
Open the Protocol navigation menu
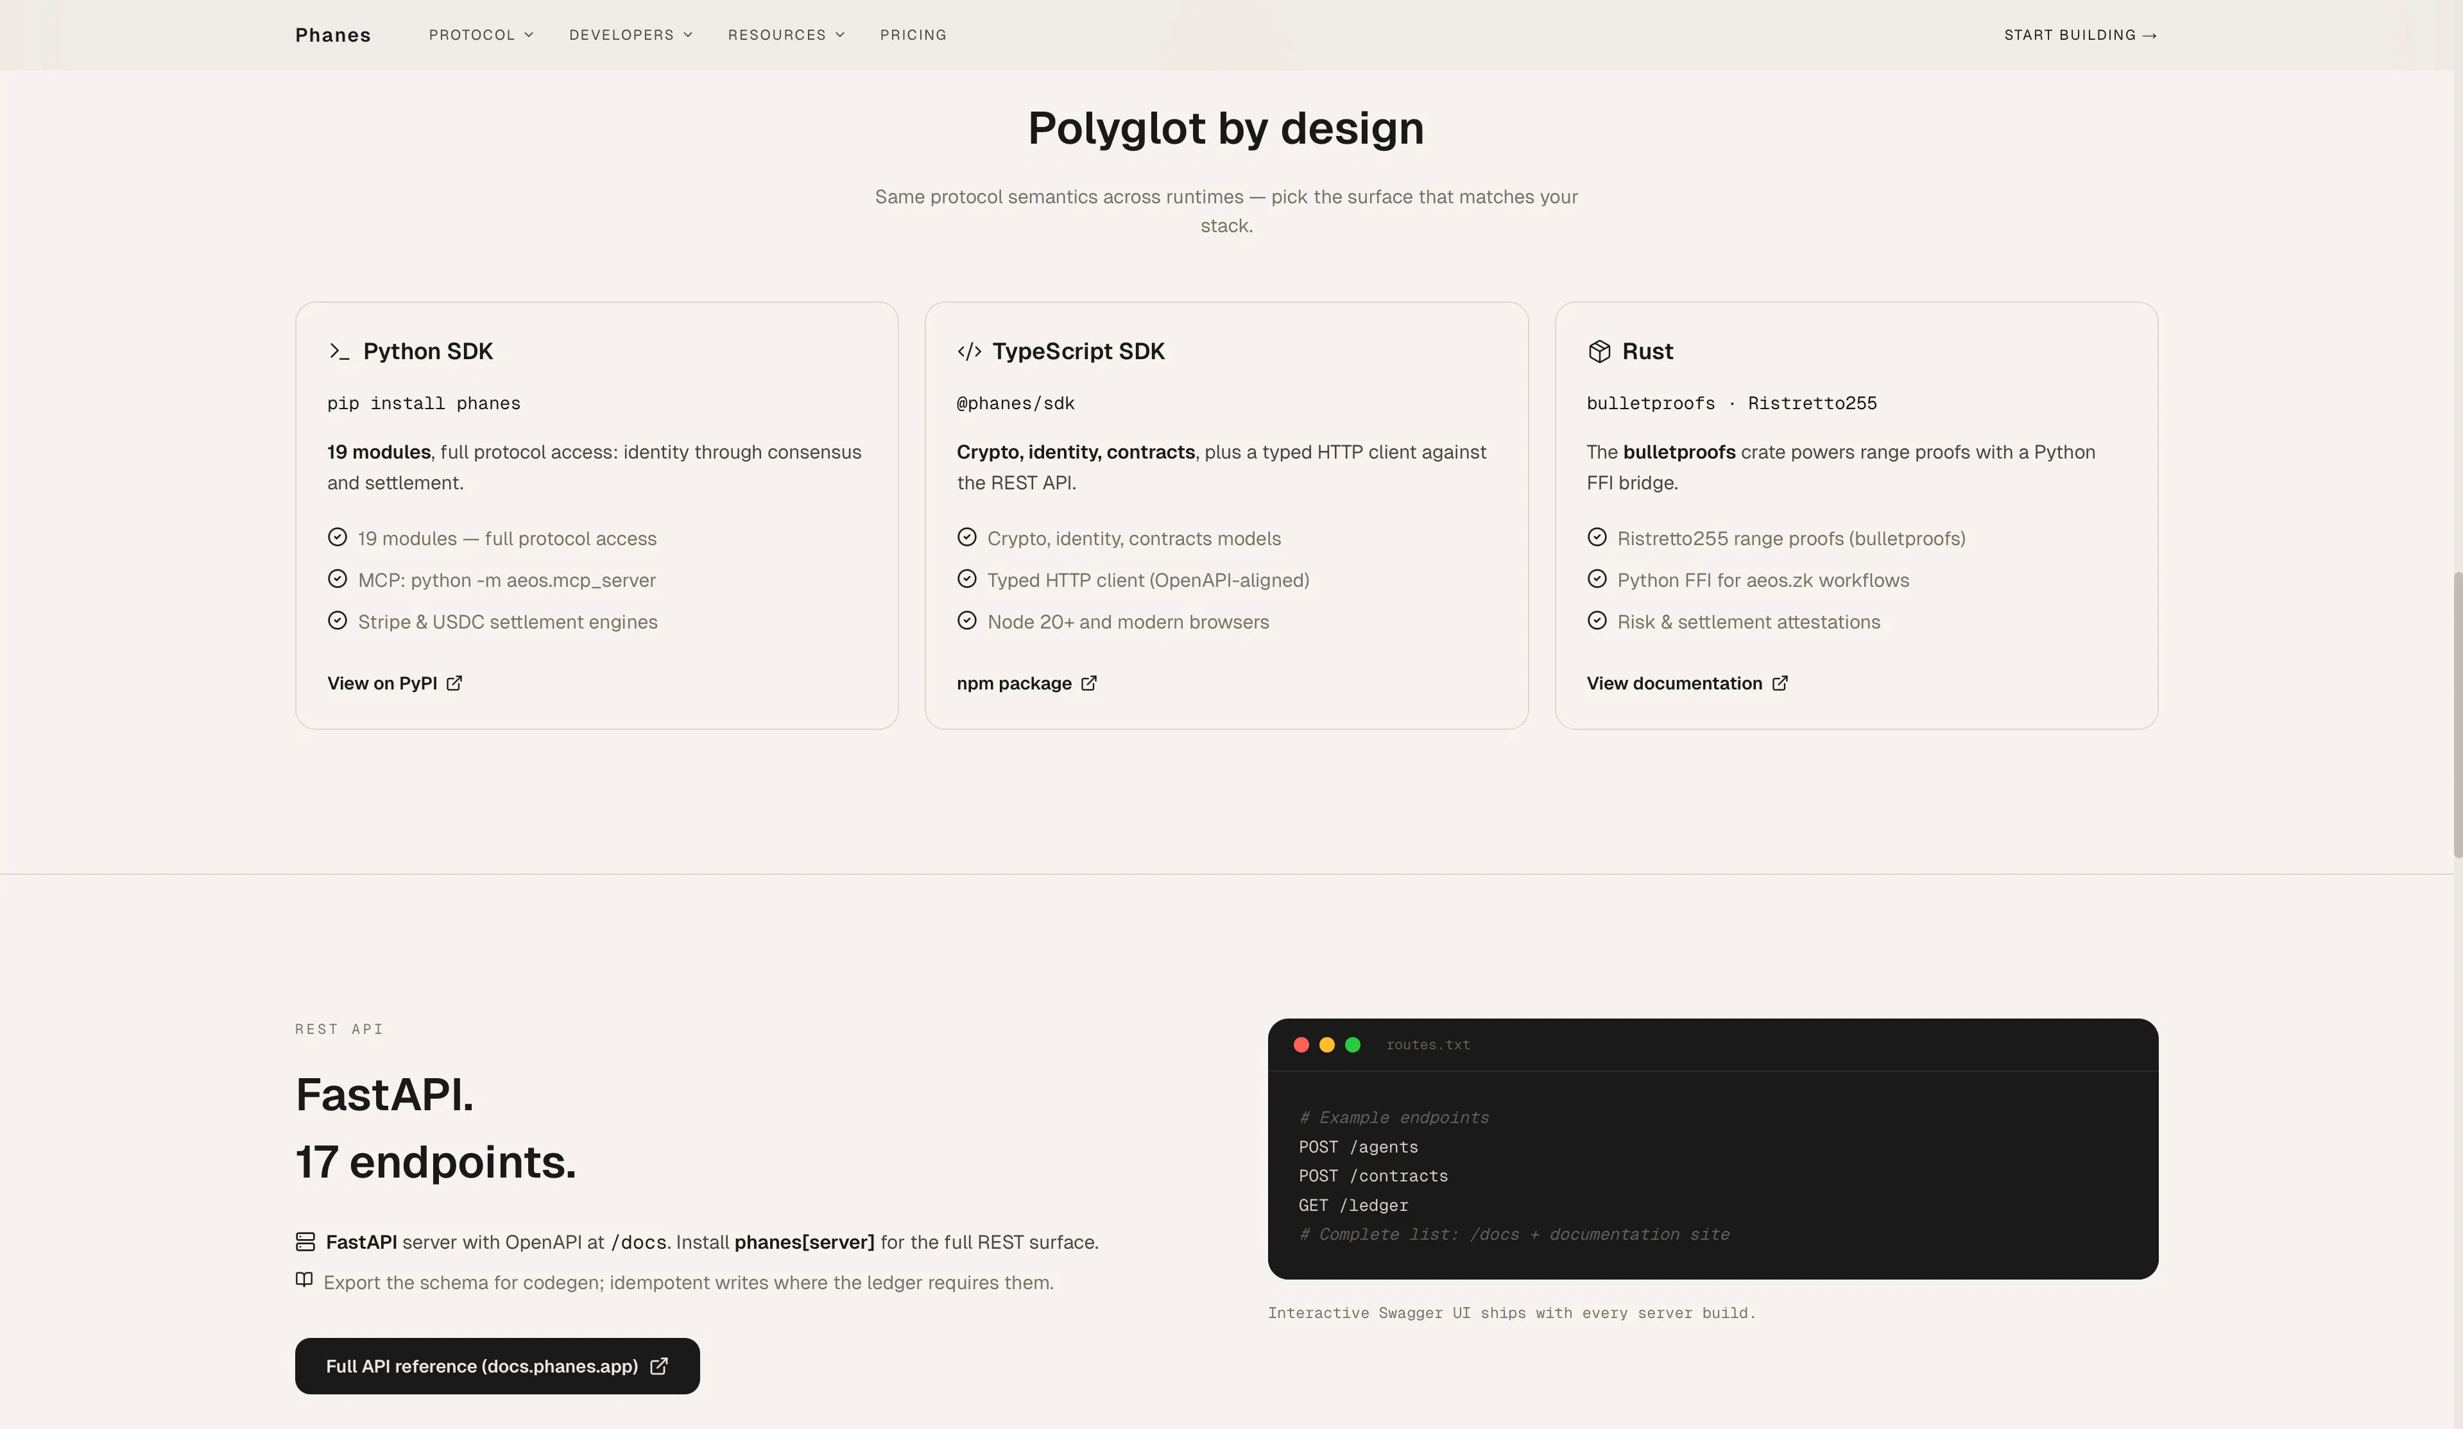click(481, 35)
